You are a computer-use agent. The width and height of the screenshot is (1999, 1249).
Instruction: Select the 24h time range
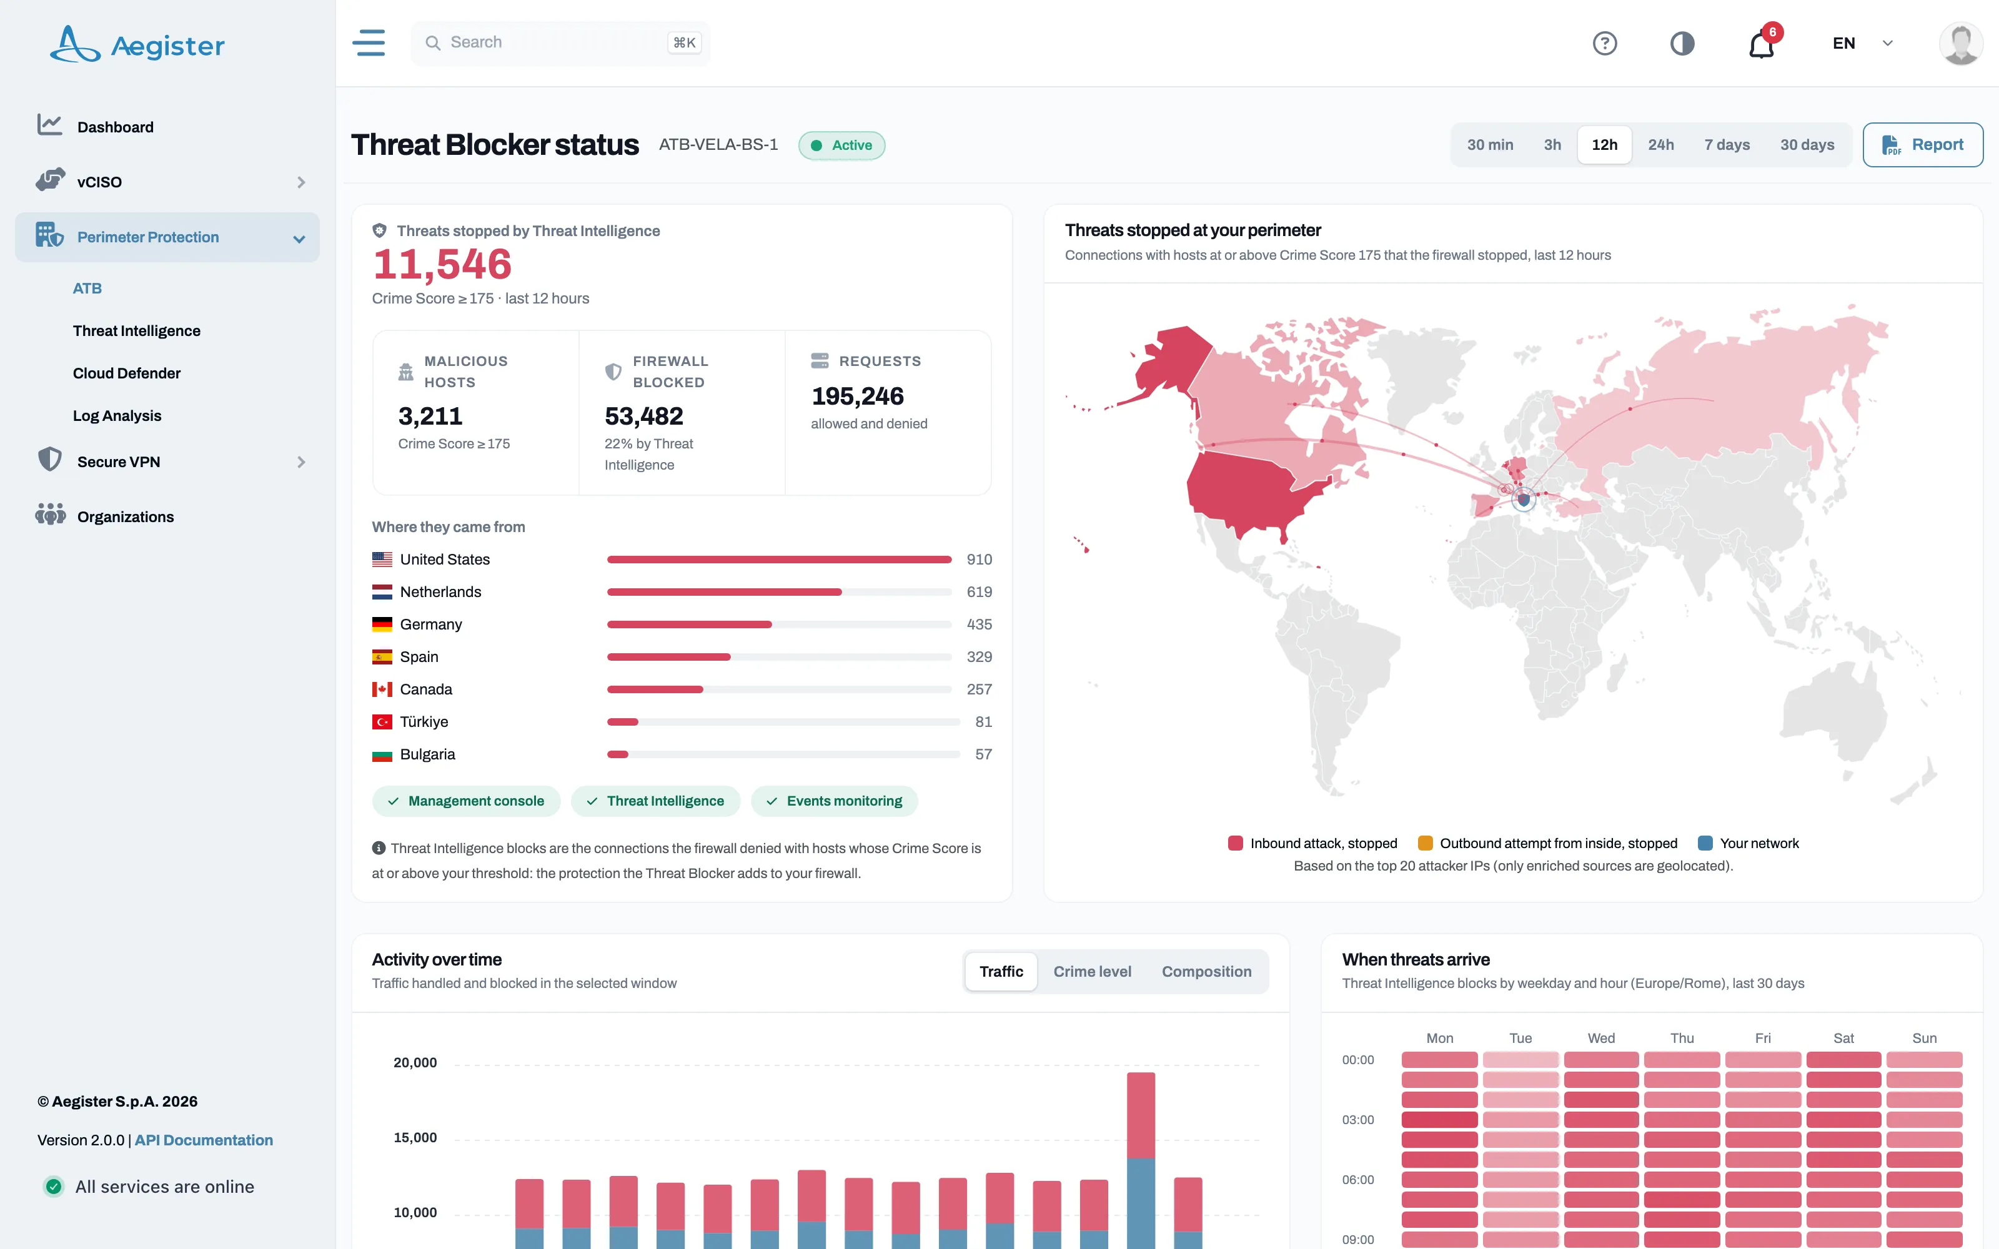coord(1660,146)
